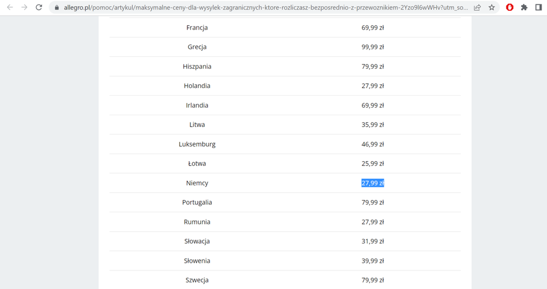Click the Litwa 35,99 zł price

pos(372,125)
